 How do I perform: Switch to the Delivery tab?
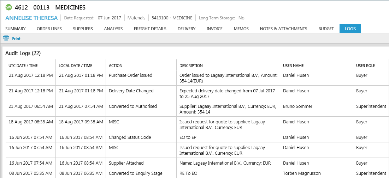click(186, 29)
